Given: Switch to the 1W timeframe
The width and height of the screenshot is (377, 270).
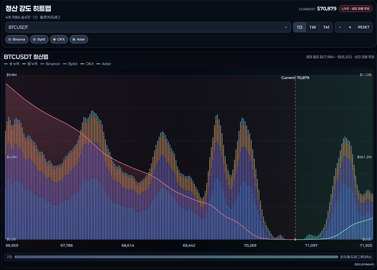Looking at the screenshot, I should click(x=313, y=27).
